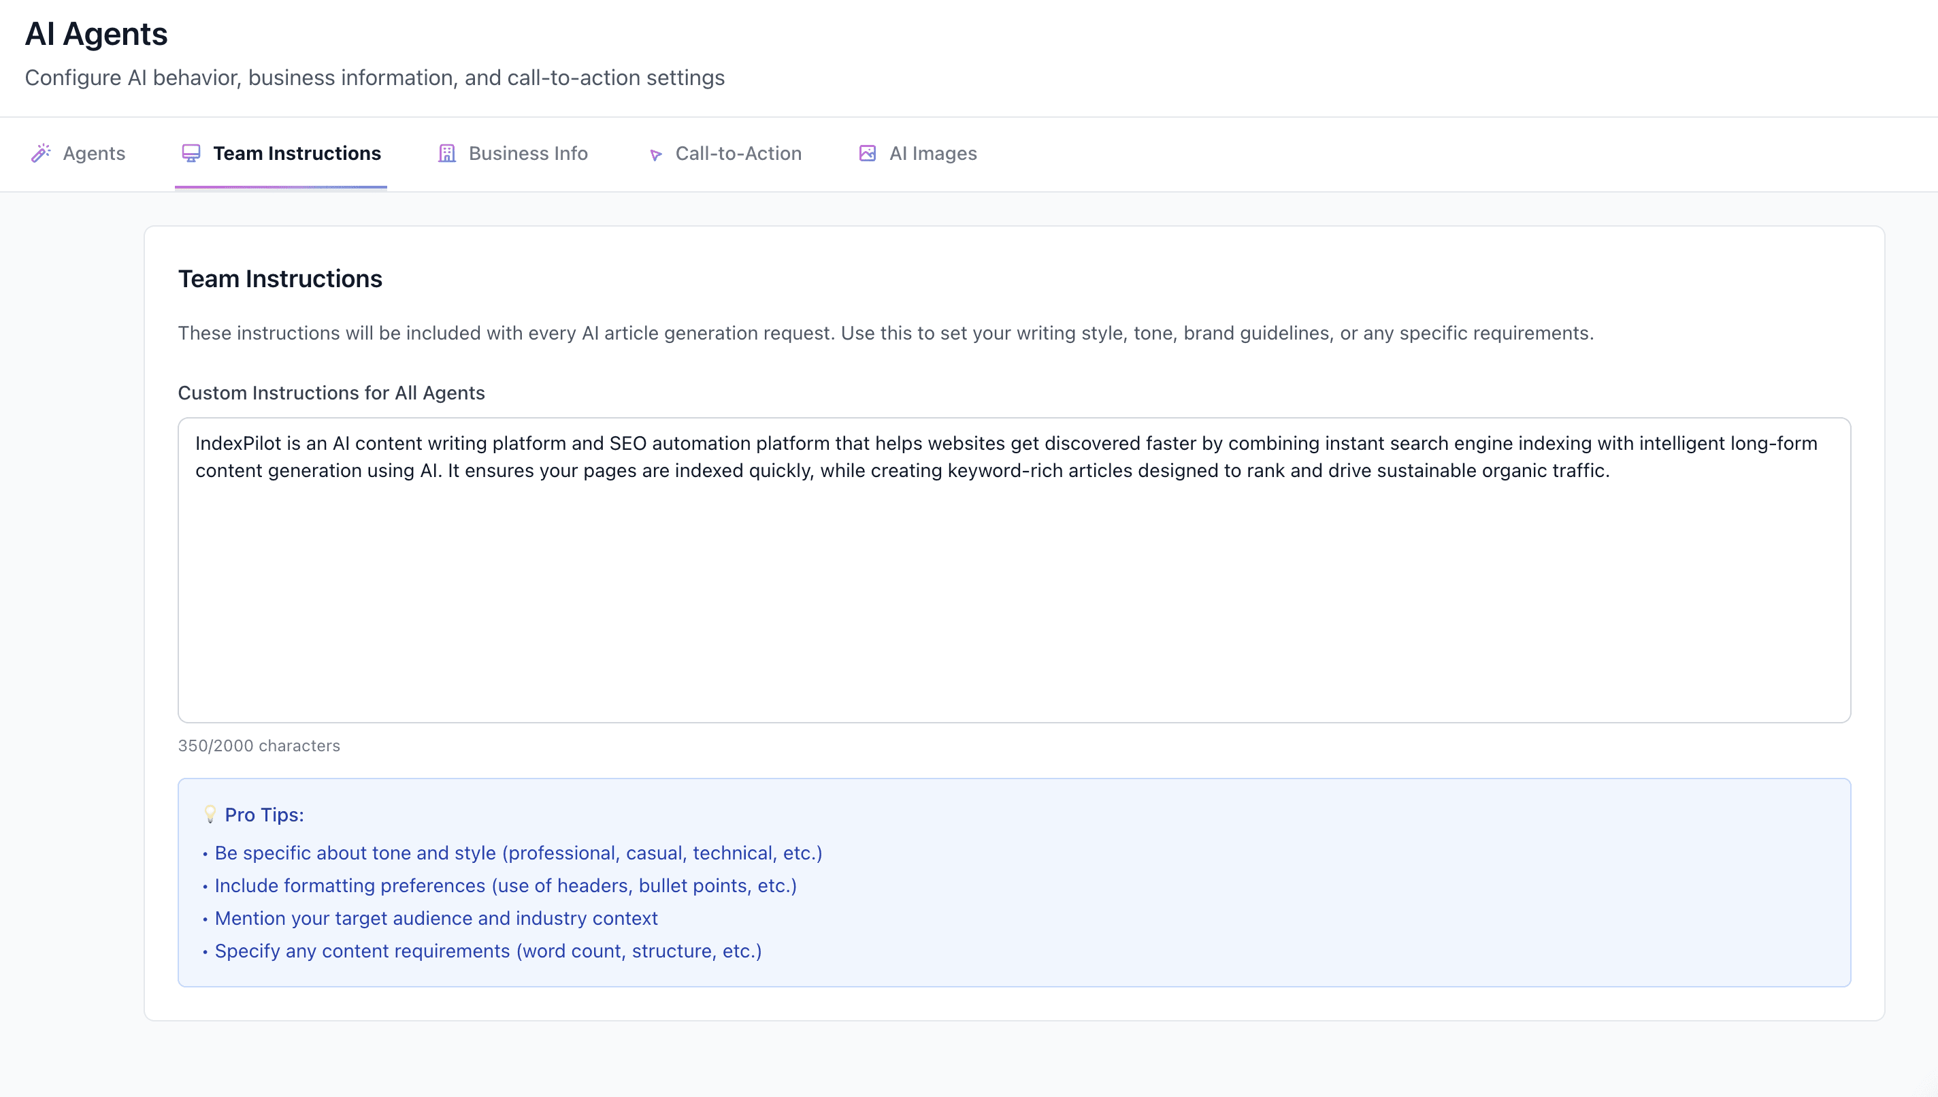Screen dimensions: 1938x1097
Task: Click the pointer icon beside Call-to-Action
Action: coord(656,154)
